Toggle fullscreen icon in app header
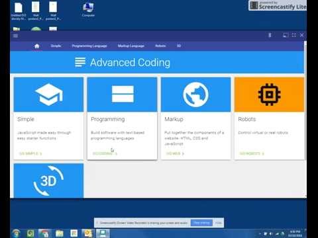This screenshot has width=318, height=238. [x=293, y=35]
